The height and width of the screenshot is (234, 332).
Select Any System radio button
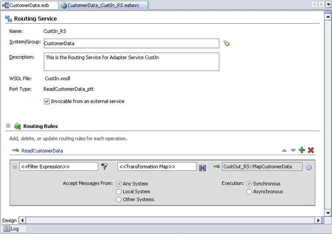click(x=118, y=184)
